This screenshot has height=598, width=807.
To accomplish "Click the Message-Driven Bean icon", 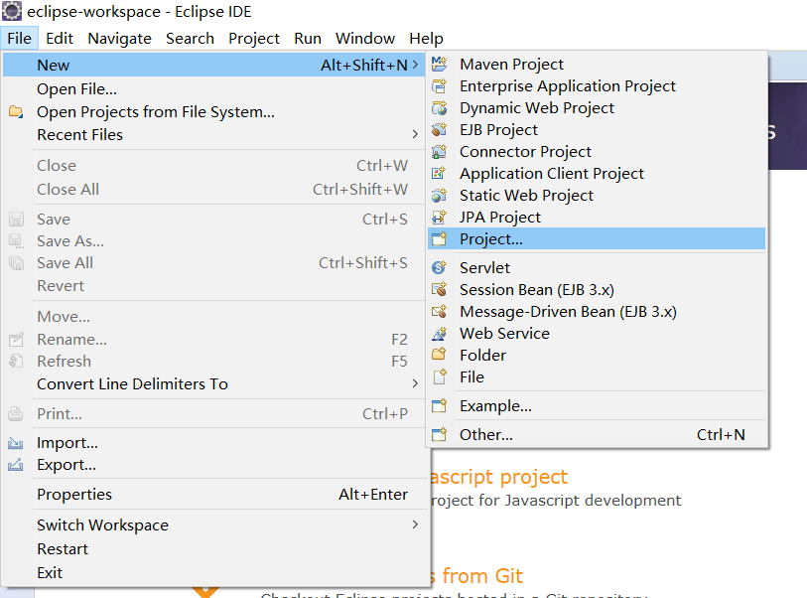I will [x=439, y=312].
